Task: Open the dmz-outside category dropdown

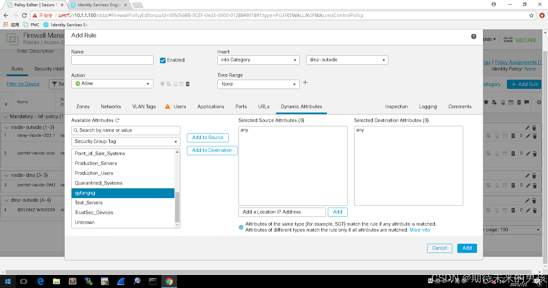Action: [347, 60]
